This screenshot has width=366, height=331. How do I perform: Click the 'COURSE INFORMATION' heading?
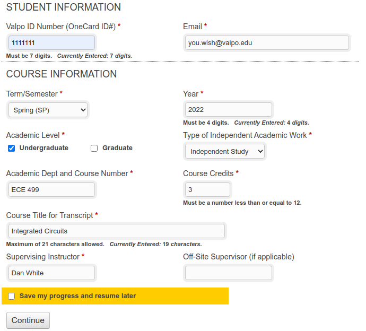(62, 74)
